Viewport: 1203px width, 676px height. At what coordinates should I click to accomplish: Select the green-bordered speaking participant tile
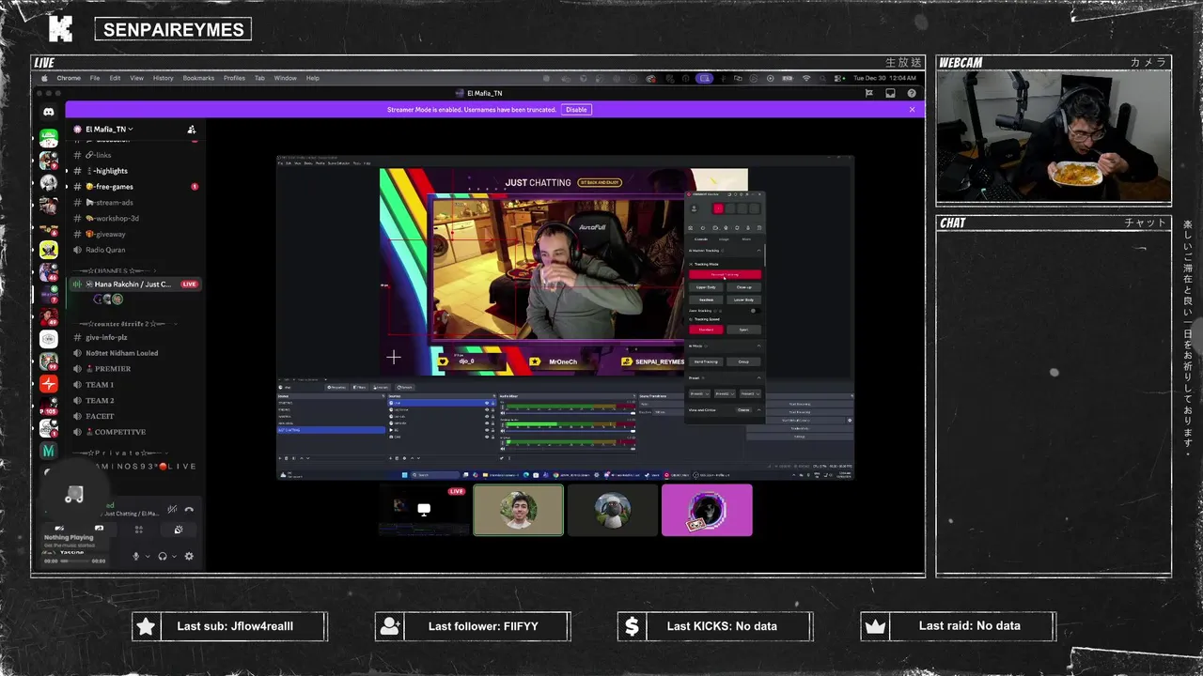pyautogui.click(x=519, y=510)
